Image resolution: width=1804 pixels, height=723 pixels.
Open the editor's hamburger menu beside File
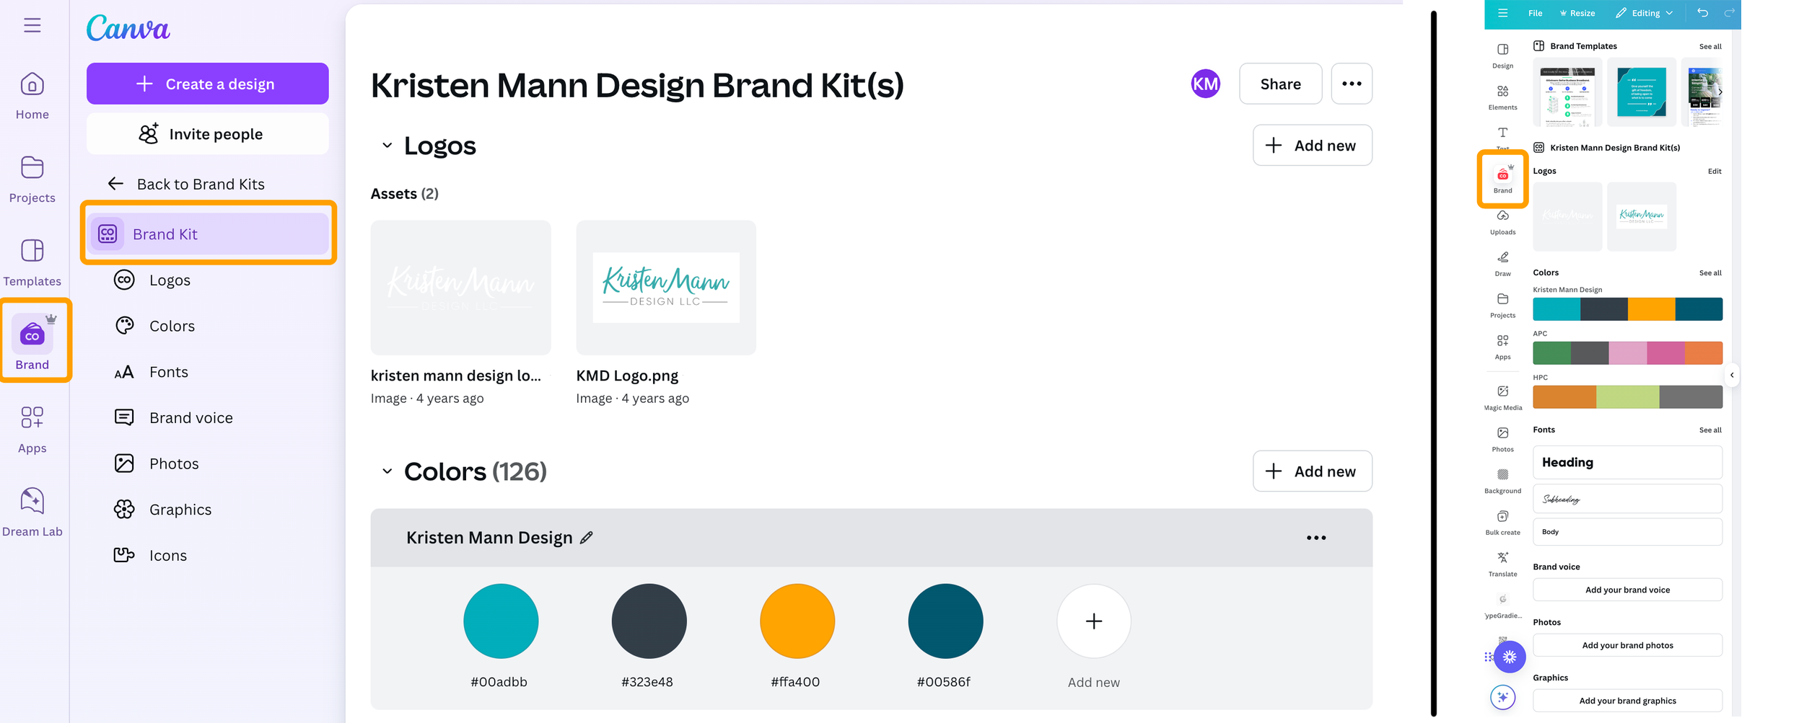[1503, 13]
